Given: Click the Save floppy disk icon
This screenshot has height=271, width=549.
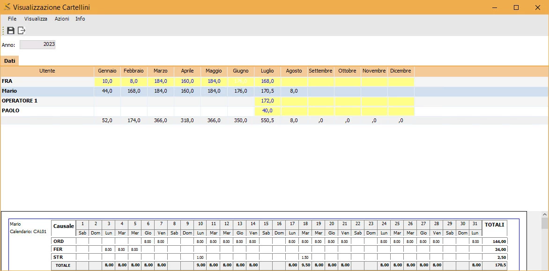Looking at the screenshot, I should pos(11,30).
